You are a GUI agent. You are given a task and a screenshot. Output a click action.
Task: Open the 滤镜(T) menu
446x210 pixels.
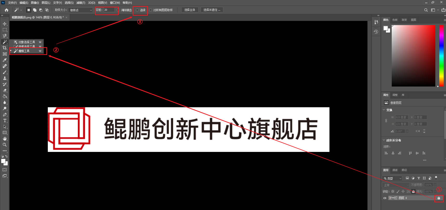point(81,3)
